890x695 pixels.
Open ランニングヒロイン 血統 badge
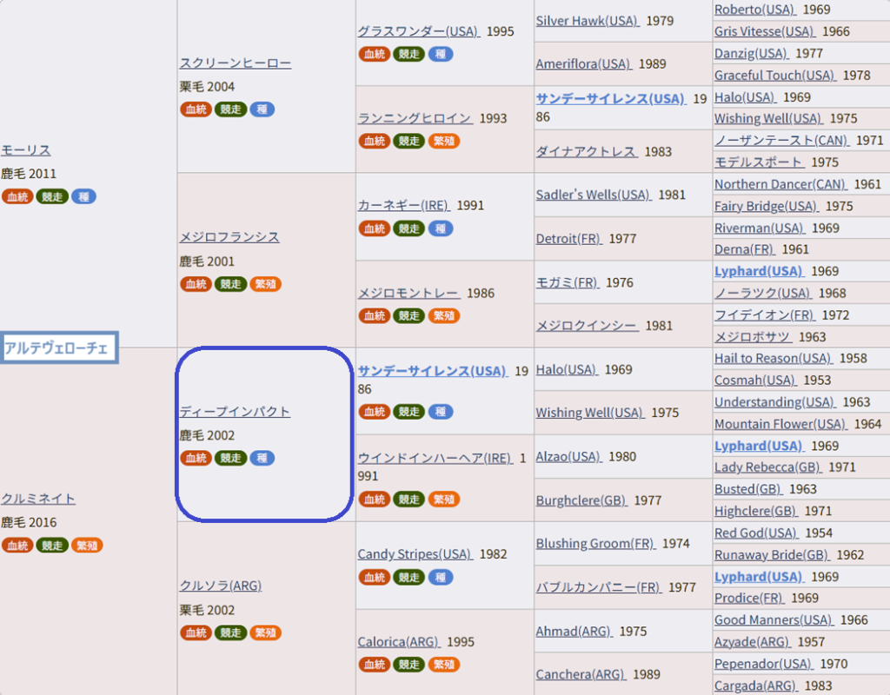pyautogui.click(x=374, y=141)
